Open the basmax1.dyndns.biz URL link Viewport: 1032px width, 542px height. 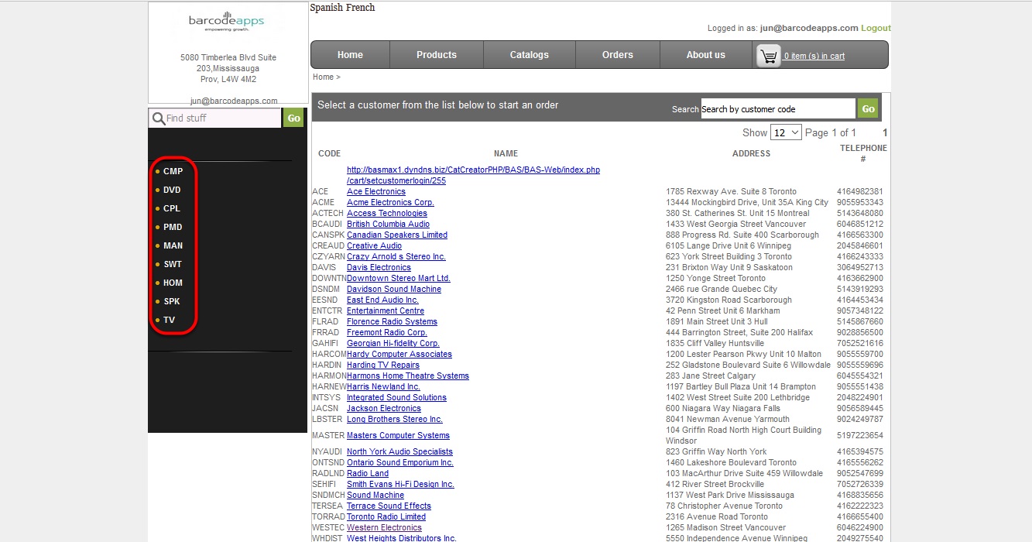[473, 175]
